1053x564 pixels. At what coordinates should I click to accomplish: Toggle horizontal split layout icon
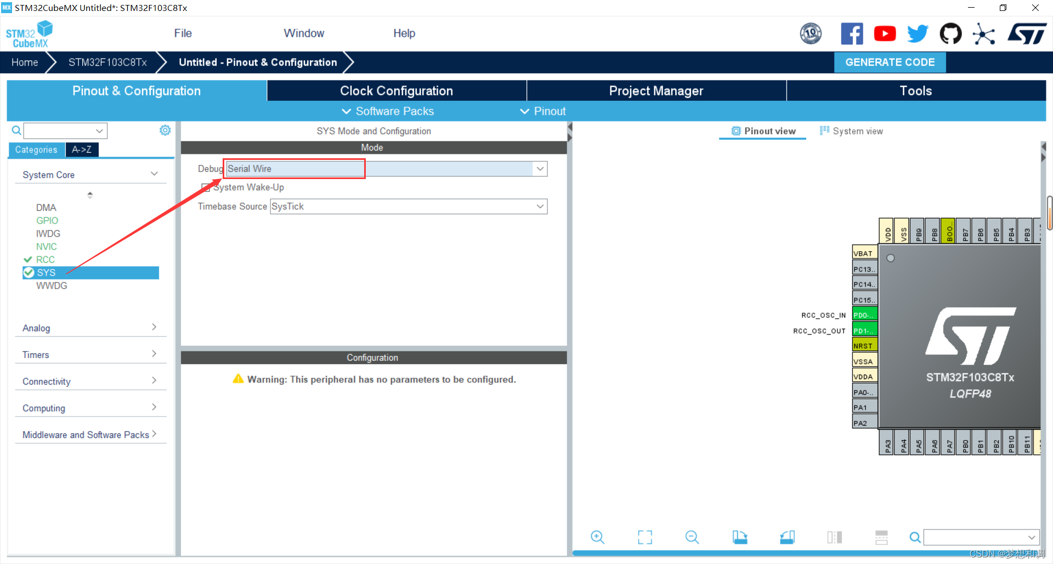pyautogui.click(x=881, y=537)
